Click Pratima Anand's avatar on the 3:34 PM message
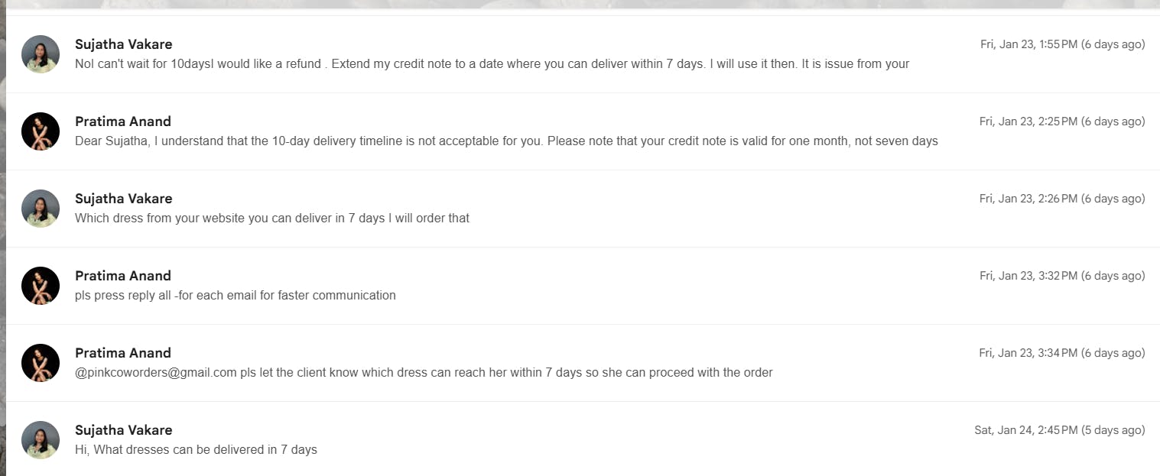1160x476 pixels. [x=41, y=363]
